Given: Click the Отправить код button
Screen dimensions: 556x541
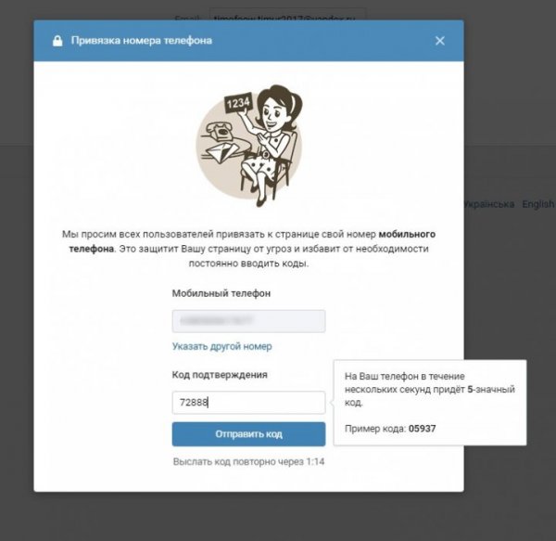Looking at the screenshot, I should tap(248, 433).
